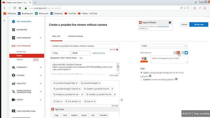The height and width of the screenshot is (118, 210).
Task: Click the heart bookmark icon in address bar
Action: coord(188,8)
